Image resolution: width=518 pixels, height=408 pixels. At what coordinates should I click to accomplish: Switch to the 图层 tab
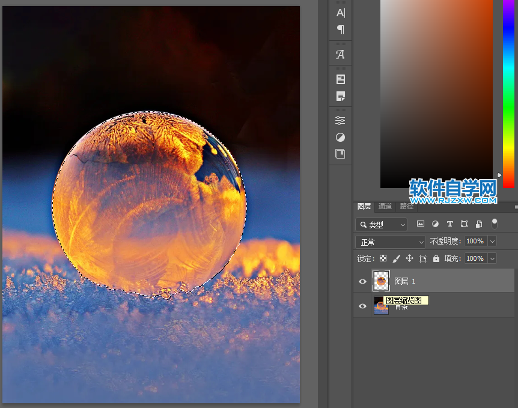(364, 207)
